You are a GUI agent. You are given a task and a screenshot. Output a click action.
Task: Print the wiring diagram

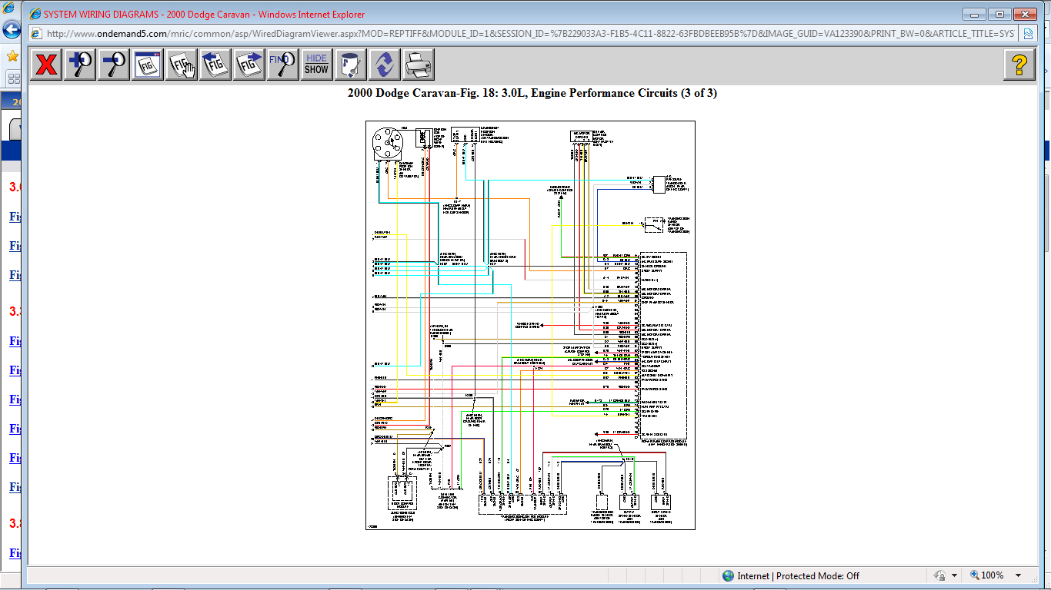pyautogui.click(x=418, y=65)
